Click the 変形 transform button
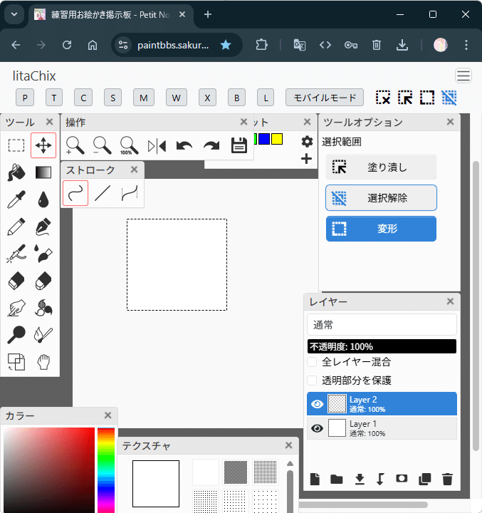 coord(381,229)
